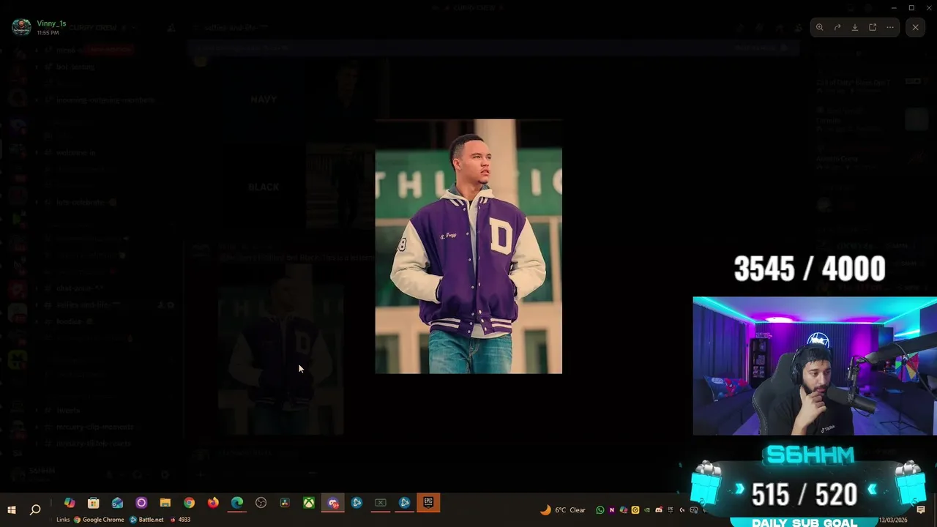Open DaVinci Resolve from the taskbar
The width and height of the screenshot is (937, 527).
tap(285, 503)
